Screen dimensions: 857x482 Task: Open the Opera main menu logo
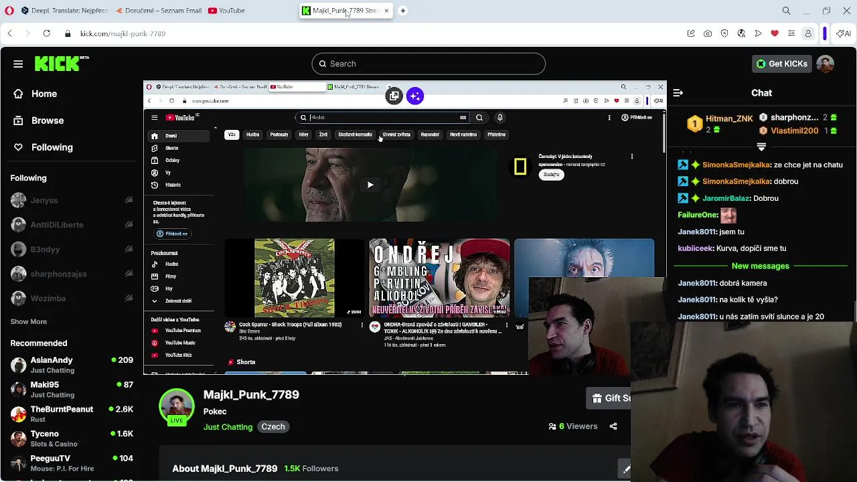[x=8, y=11]
